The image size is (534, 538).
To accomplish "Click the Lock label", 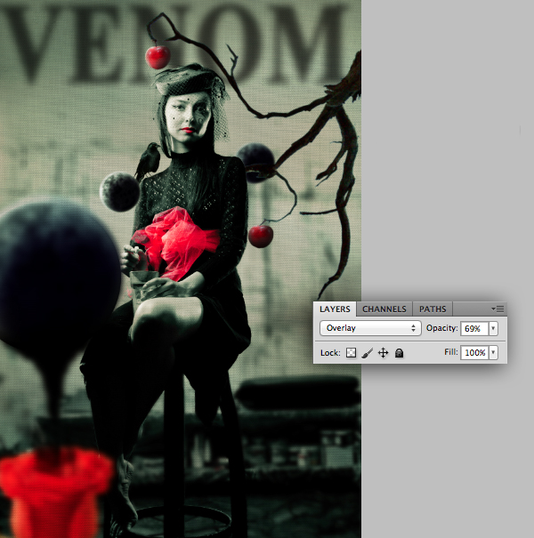I will click(x=330, y=353).
